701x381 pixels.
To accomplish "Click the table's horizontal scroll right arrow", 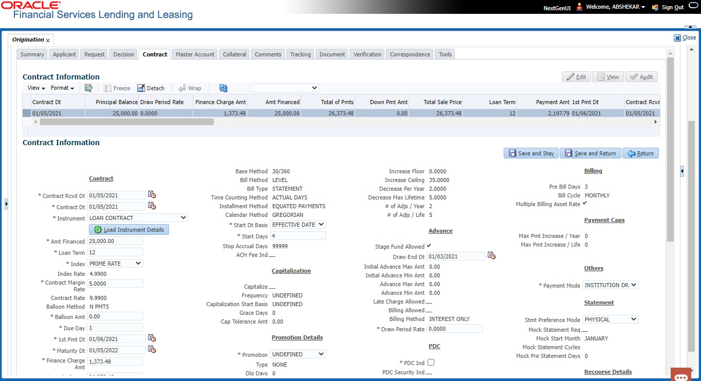I will click(655, 122).
